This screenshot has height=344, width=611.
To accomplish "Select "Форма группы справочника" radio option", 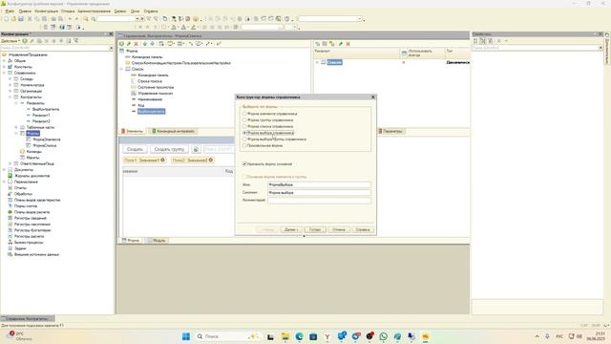I will tap(267, 120).
